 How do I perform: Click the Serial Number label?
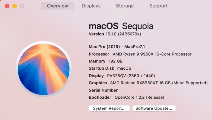tap(103, 90)
